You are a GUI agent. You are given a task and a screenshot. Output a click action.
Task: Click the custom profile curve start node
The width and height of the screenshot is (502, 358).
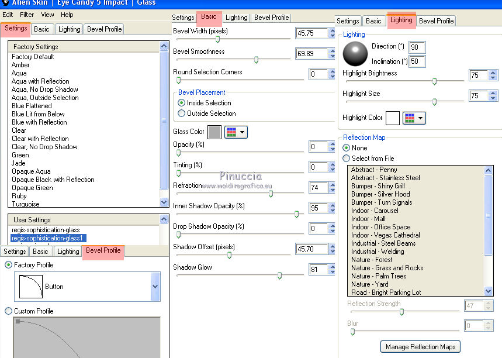[x=18, y=321]
